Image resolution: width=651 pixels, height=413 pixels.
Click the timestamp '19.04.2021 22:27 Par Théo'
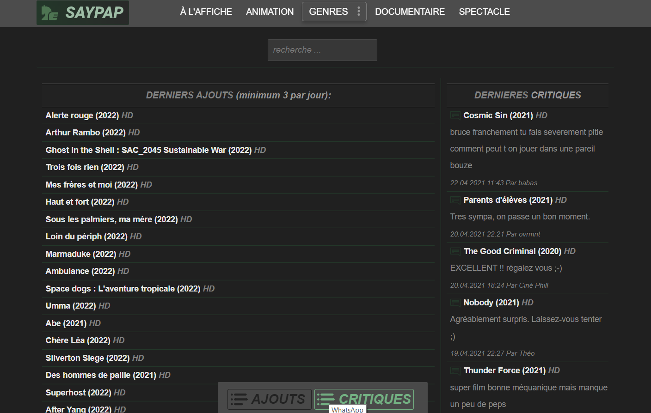(492, 353)
